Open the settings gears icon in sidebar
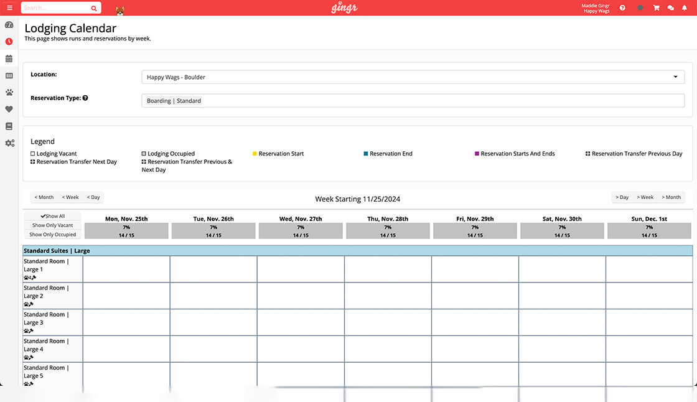Viewport: 697px width, 402px height. [x=9, y=143]
